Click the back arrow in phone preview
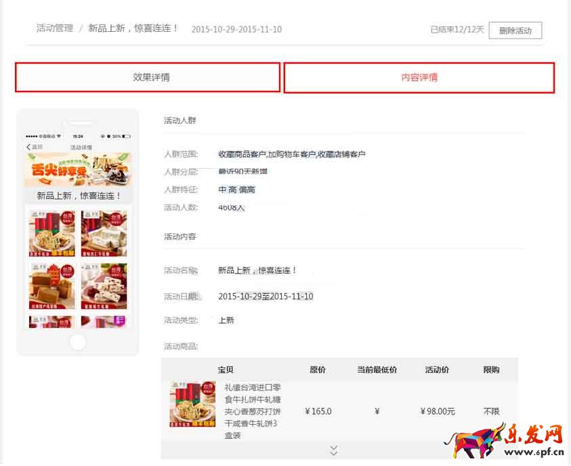Viewport: 571px width, 466px height. [29, 147]
